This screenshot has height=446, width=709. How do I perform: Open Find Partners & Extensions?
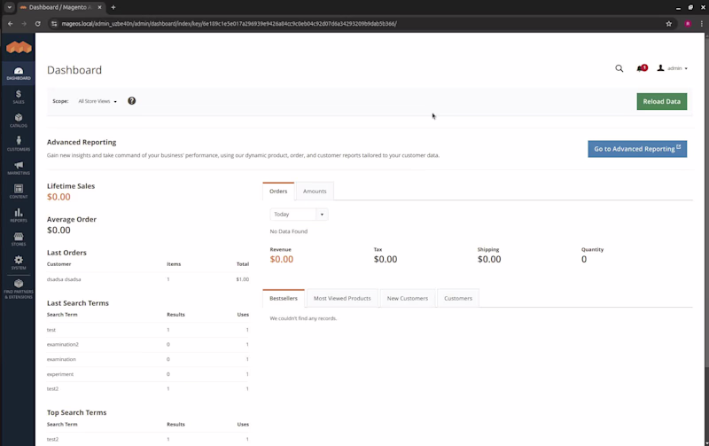pos(19,288)
